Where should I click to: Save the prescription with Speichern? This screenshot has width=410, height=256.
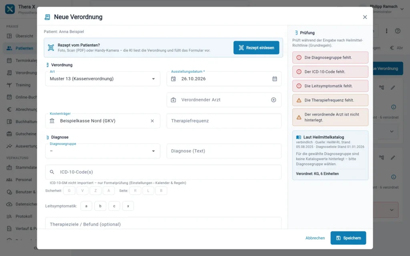click(x=348, y=238)
